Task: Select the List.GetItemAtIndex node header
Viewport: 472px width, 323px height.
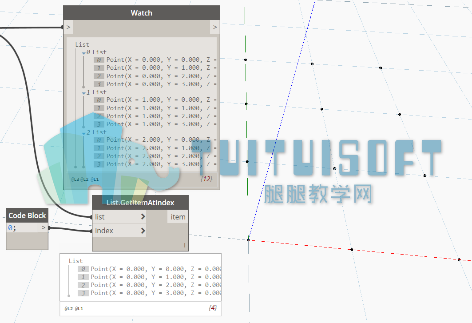Action: tap(140, 203)
